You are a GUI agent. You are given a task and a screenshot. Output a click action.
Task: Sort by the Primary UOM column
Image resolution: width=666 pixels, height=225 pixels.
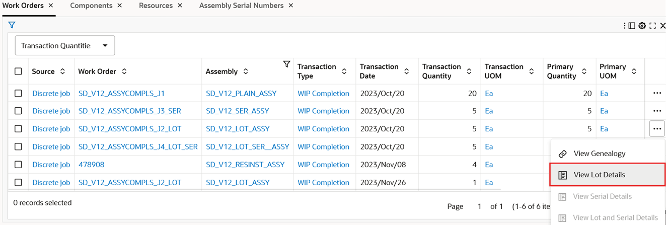[634, 71]
